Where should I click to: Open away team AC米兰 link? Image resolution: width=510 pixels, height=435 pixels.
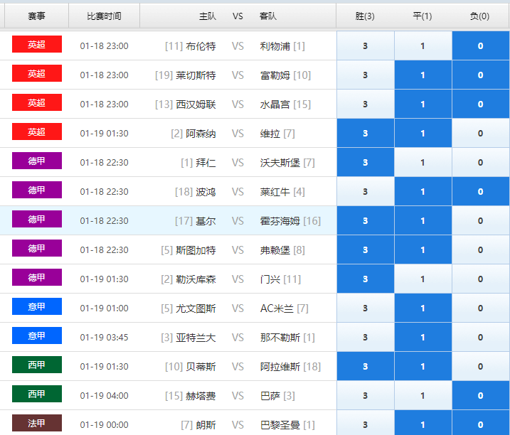click(277, 308)
